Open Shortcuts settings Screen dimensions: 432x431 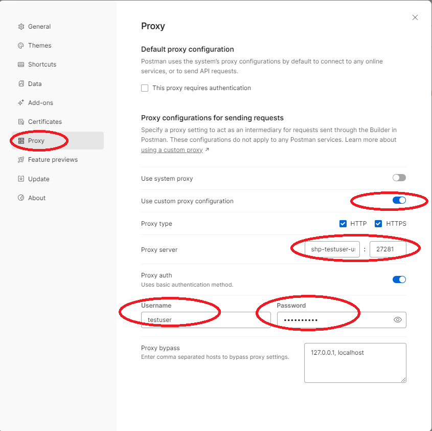click(58, 64)
